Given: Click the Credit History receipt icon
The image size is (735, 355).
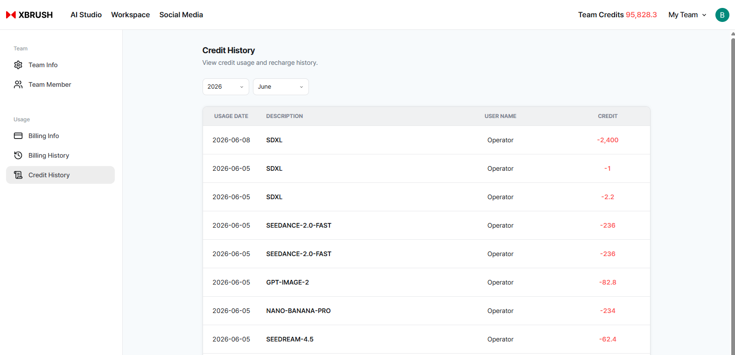Looking at the screenshot, I should (18, 175).
